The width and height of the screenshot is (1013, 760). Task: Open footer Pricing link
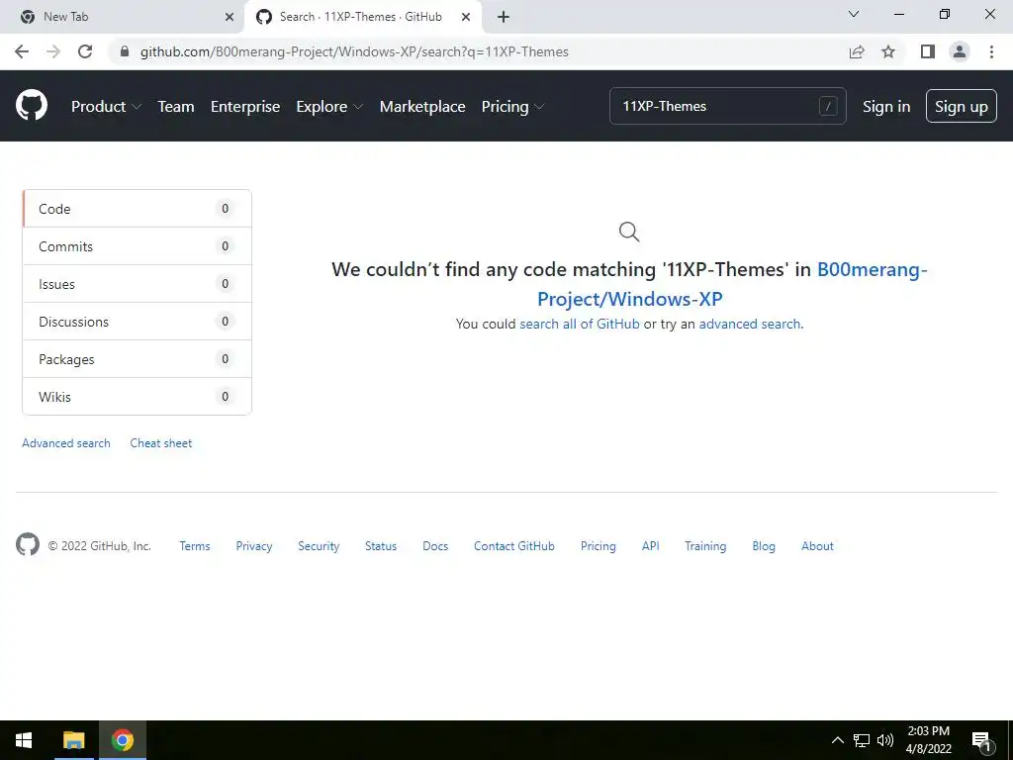pyautogui.click(x=599, y=546)
